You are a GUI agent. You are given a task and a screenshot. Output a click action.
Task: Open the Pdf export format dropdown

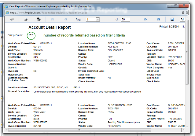tap(182, 19)
